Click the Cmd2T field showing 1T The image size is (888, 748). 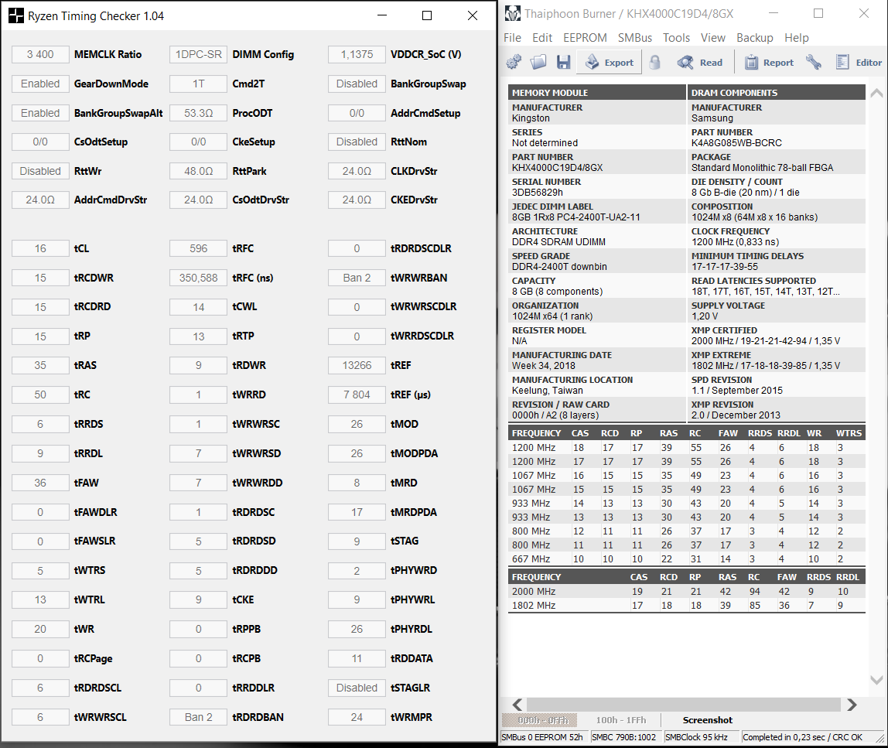tap(198, 84)
